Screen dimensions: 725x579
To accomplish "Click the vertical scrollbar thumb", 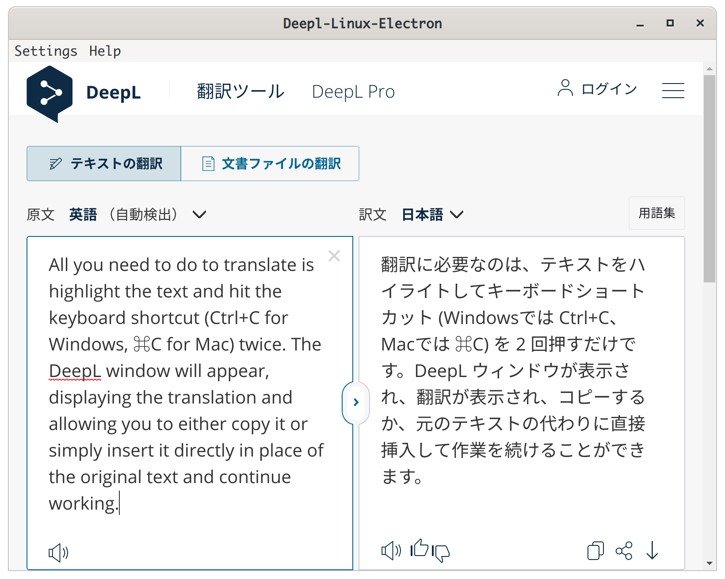I will 710,179.
